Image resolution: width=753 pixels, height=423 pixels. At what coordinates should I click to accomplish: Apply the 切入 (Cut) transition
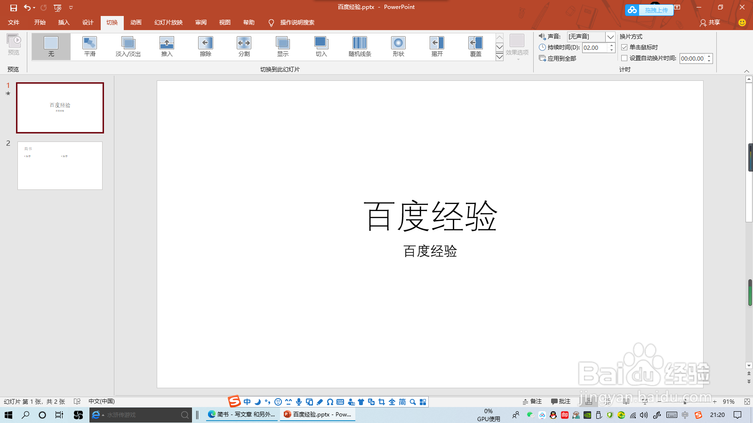pos(321,47)
